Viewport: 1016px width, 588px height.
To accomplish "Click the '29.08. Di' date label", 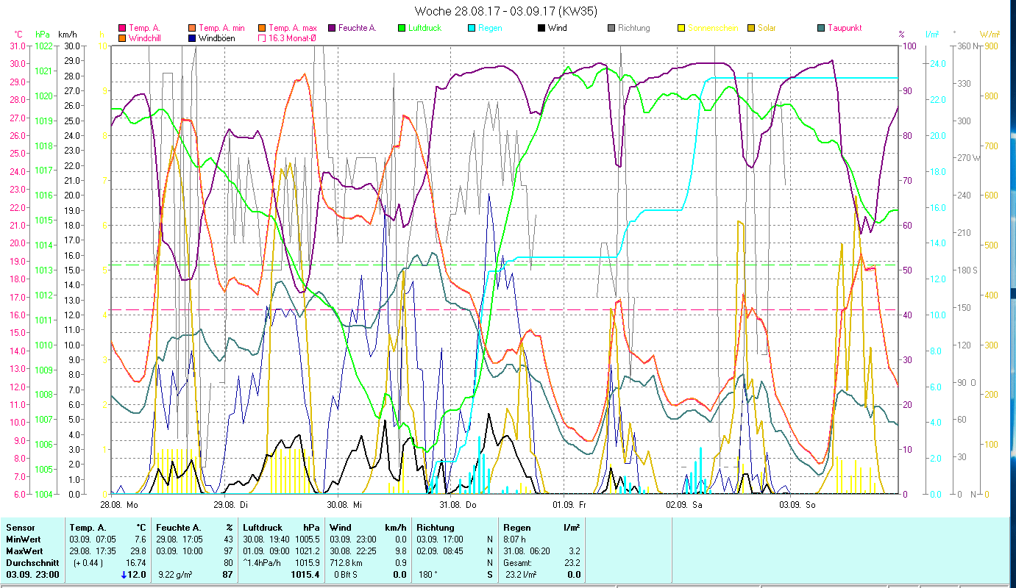I will 230,505.
